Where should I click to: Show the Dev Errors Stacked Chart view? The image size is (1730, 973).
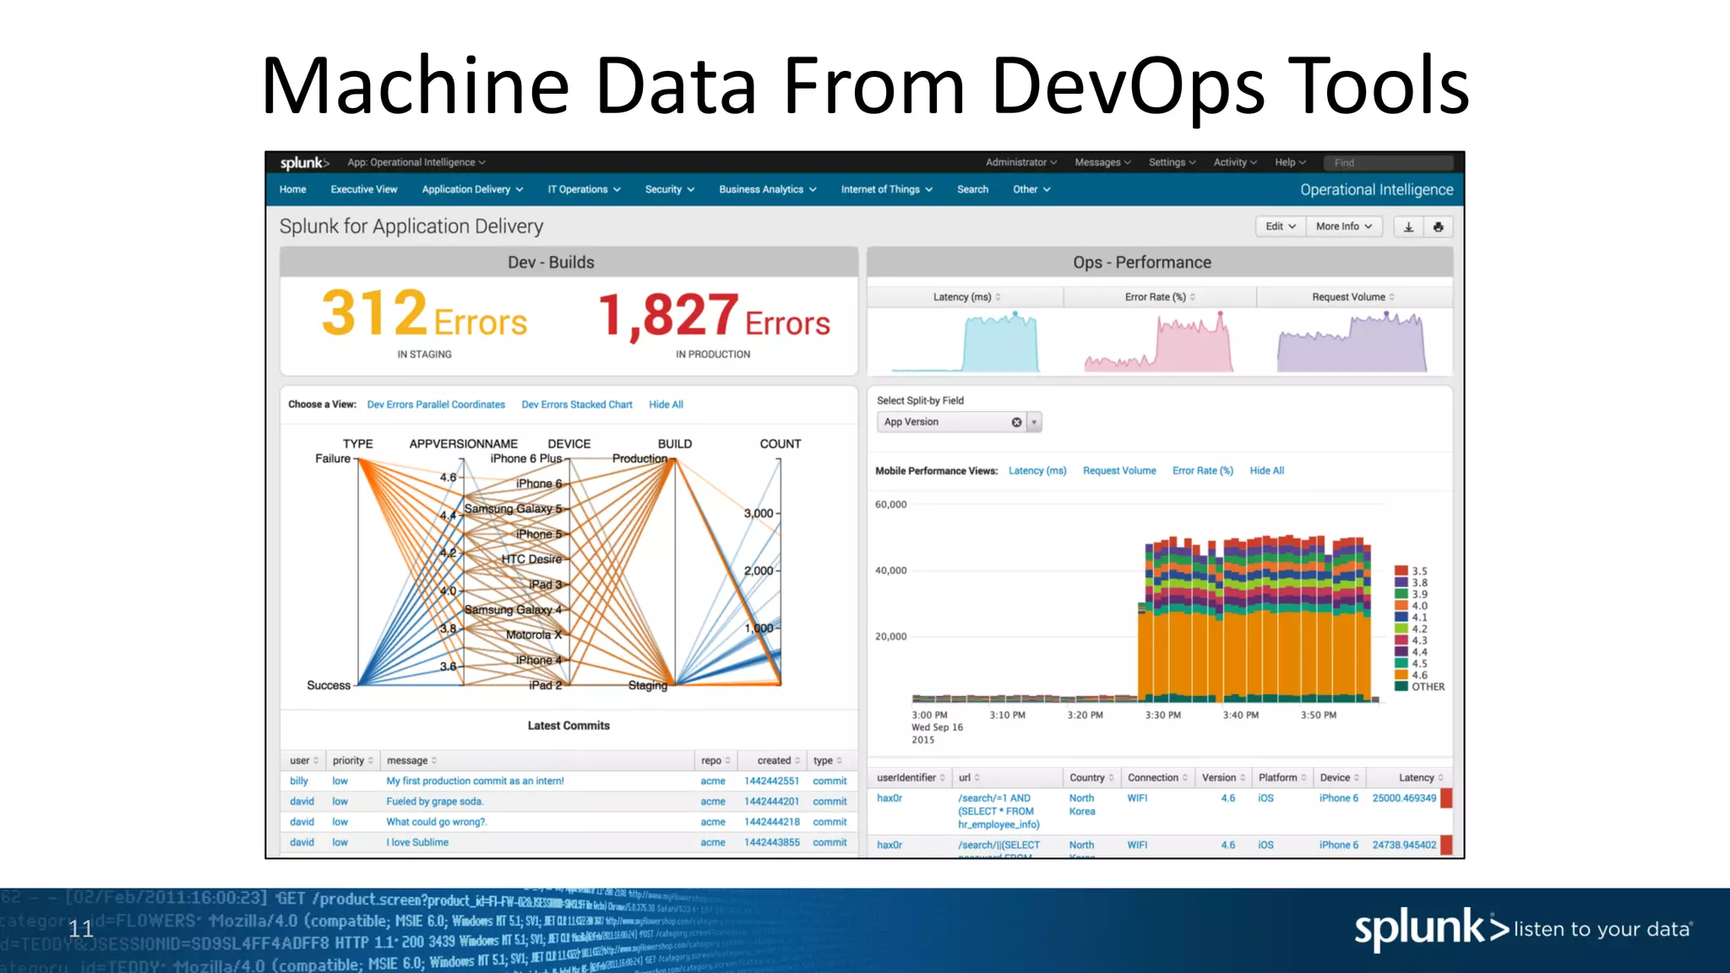577,405
